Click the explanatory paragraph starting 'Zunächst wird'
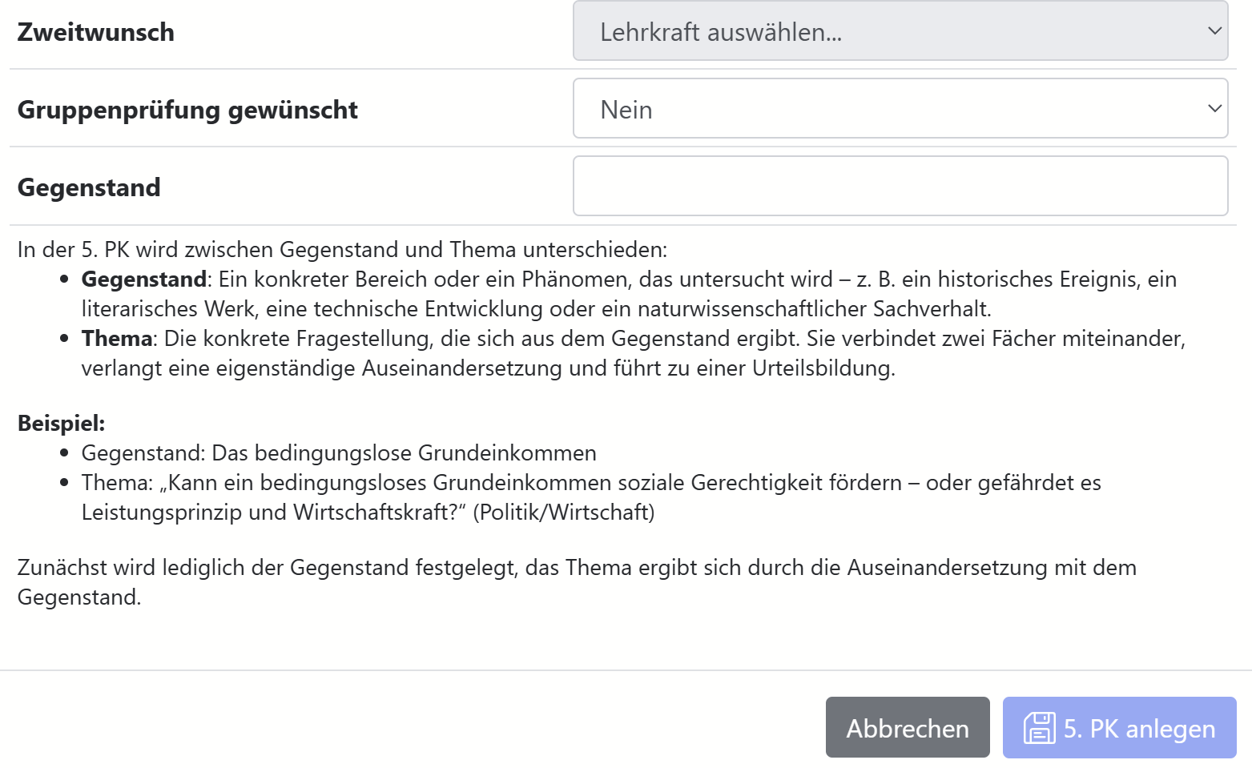 point(577,567)
